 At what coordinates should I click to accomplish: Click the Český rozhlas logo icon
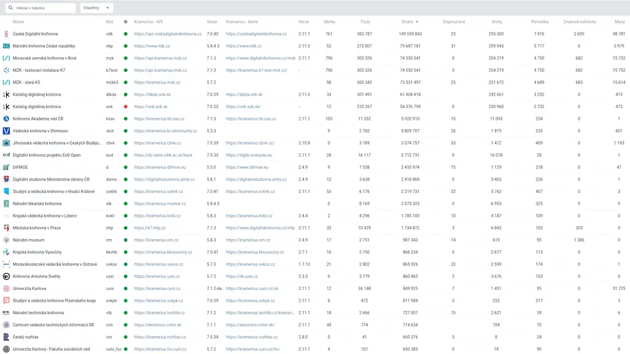point(6,337)
